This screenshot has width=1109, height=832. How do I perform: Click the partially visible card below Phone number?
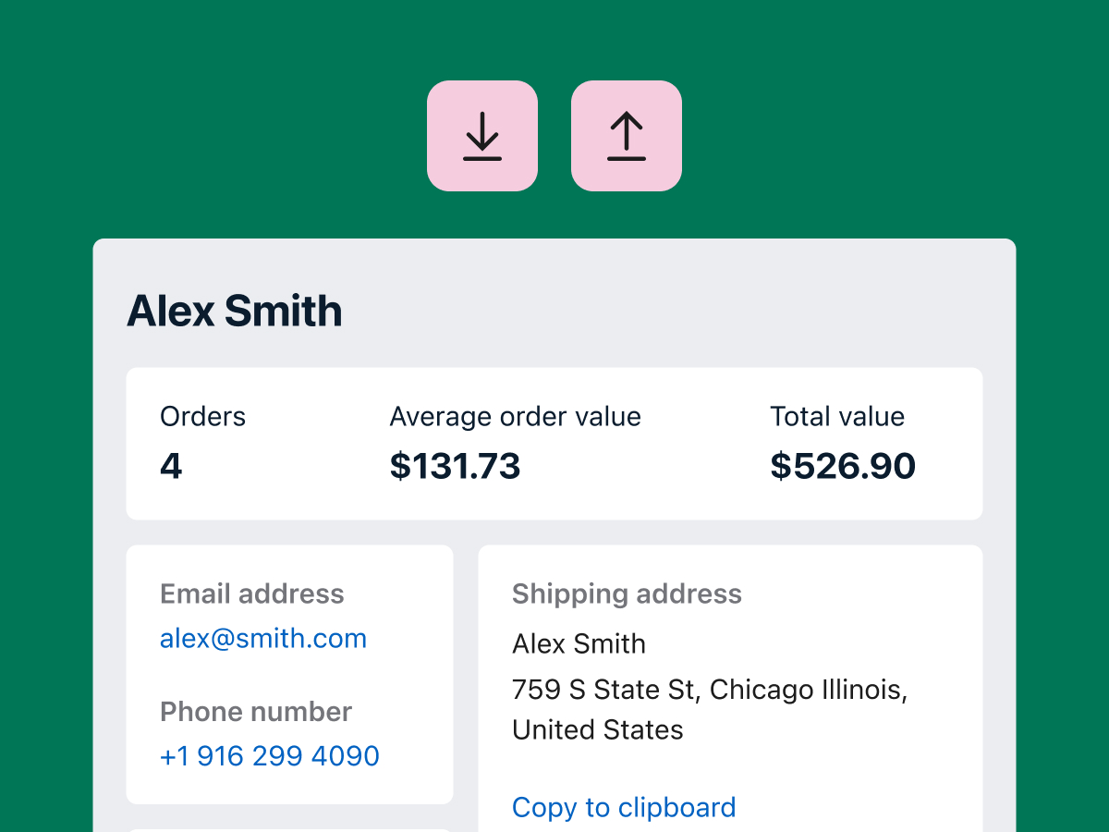point(289,829)
